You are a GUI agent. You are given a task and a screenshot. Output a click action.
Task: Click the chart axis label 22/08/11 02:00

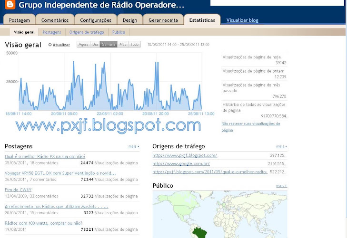pos(110,114)
